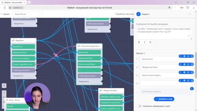The image size is (197, 111).
Task: Click arrow button for Любая другая фраза row
Action: point(192,88)
